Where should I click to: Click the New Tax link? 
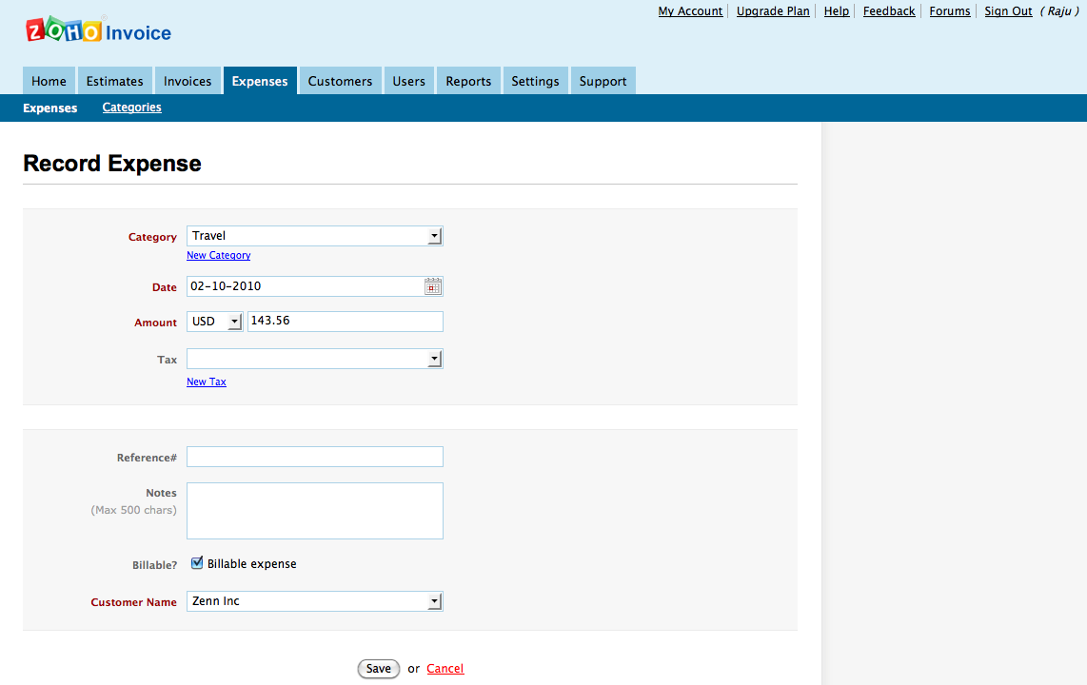[207, 382]
